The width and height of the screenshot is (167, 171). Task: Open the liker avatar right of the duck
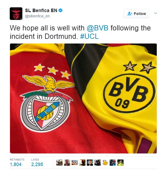coord(113,163)
